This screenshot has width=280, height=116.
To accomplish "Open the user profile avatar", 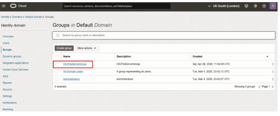I will coord(273,6).
